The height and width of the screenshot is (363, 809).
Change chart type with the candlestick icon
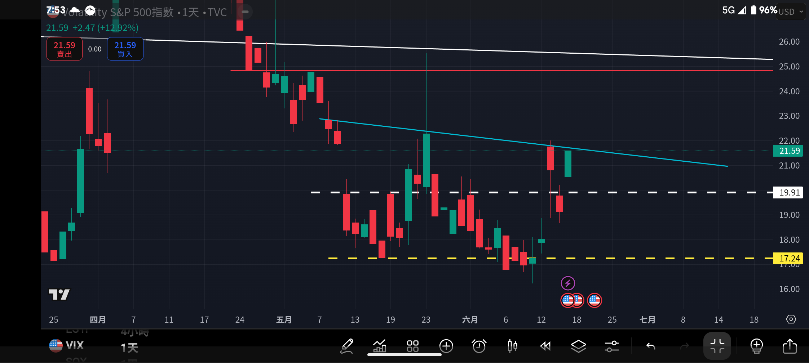pyautogui.click(x=512, y=346)
